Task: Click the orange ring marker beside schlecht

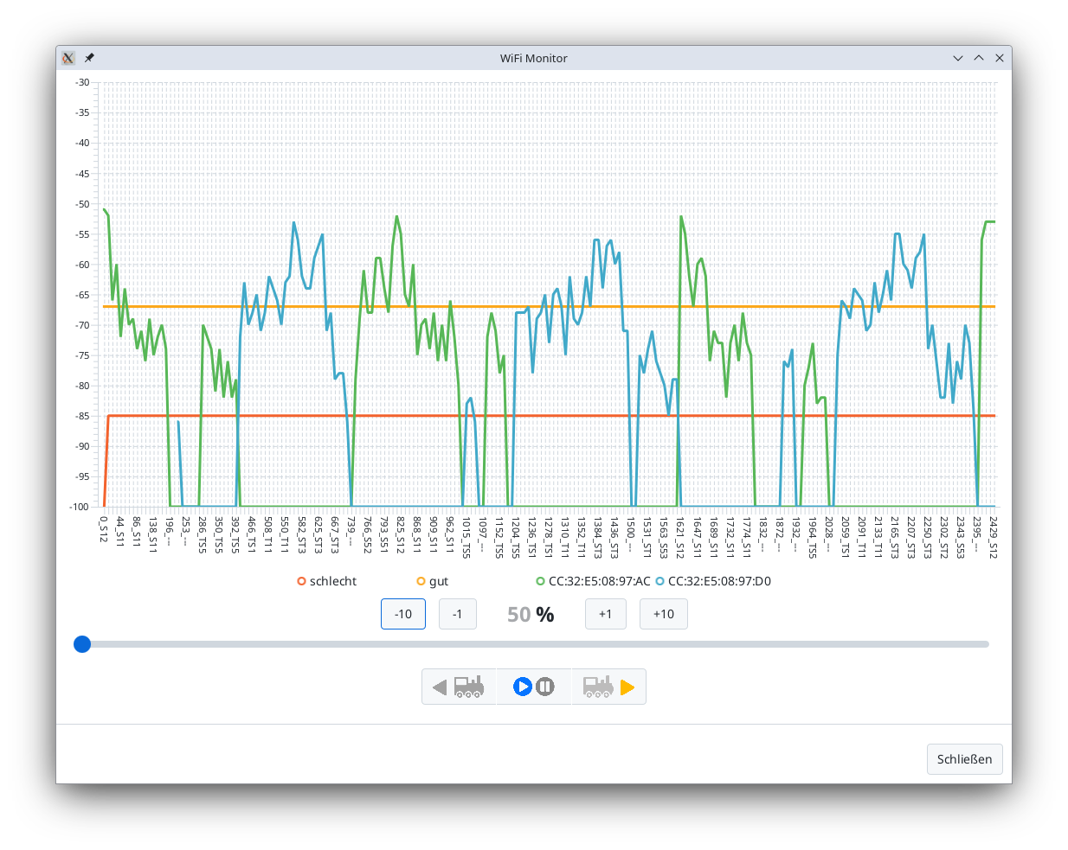Action: click(300, 581)
